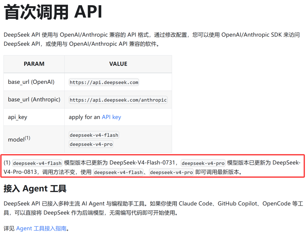
Task: Click the https://api.deepseek.com code value
Action: pos(104,82)
